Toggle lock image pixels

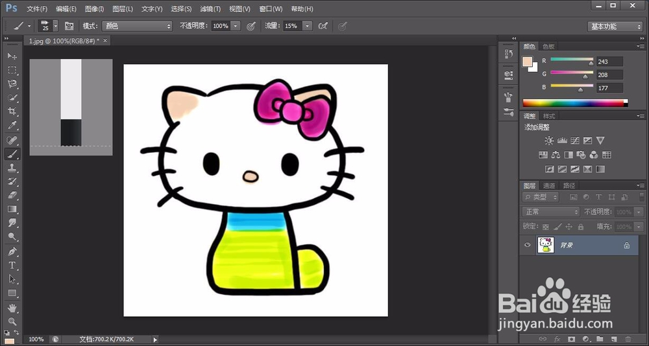pyautogui.click(x=557, y=227)
